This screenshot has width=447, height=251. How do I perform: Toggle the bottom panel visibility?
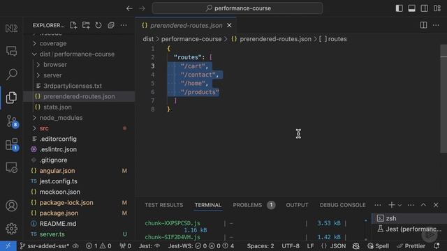411,8
